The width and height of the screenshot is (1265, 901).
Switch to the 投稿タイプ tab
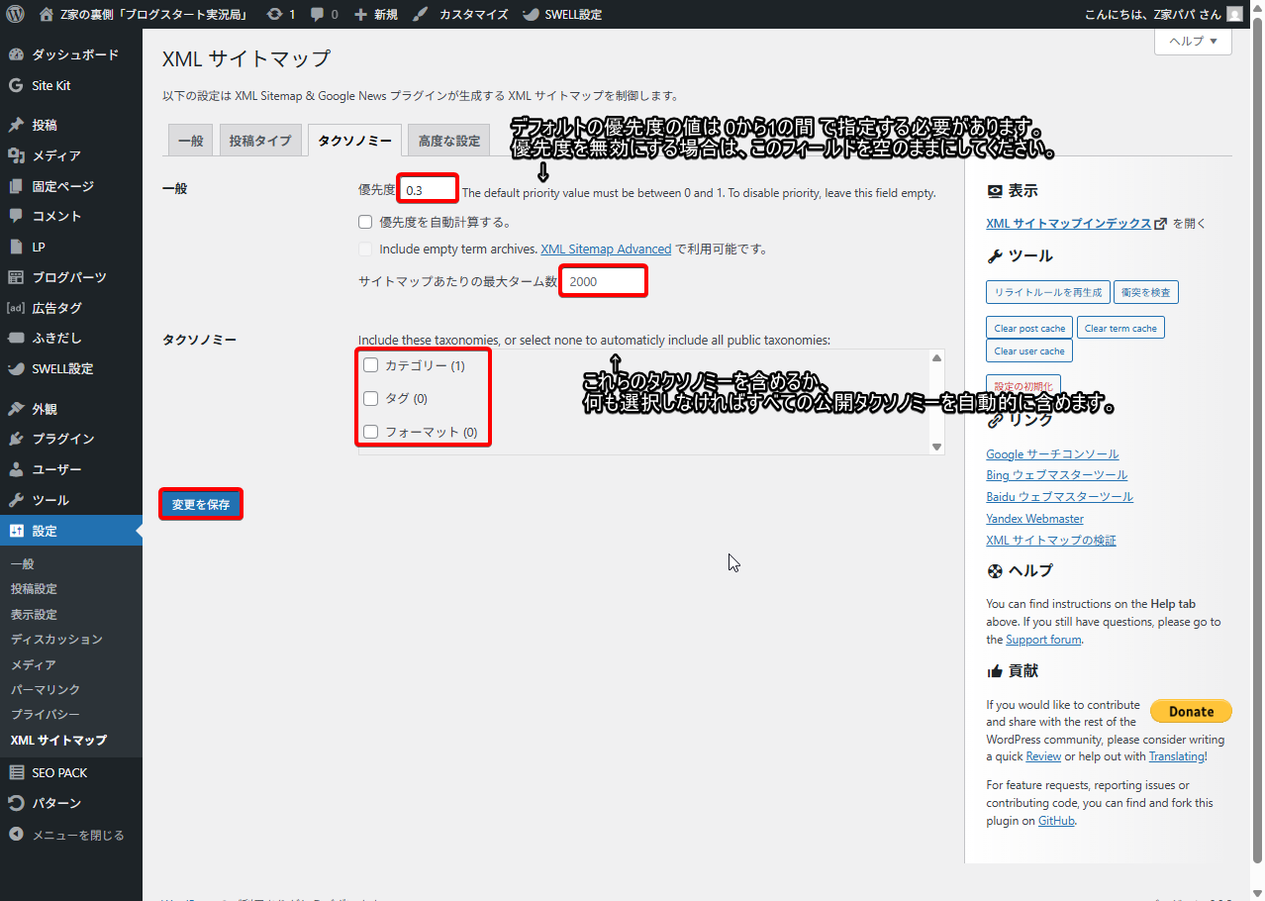pyautogui.click(x=260, y=141)
